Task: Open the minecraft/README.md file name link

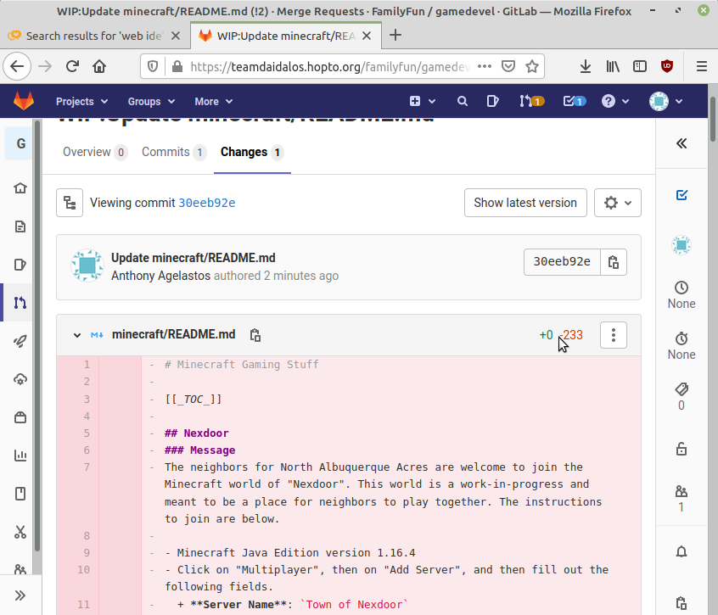Action: click(x=173, y=334)
